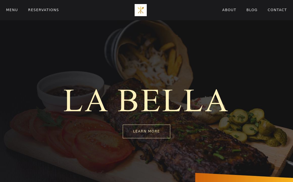This screenshot has width=293, height=182.
Task: Click the LEARN MORE button
Action: click(146, 131)
